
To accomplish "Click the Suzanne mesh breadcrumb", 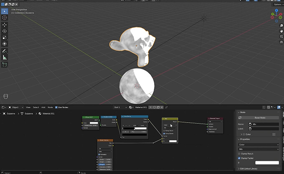I will pyautogui.click(x=27, y=114).
